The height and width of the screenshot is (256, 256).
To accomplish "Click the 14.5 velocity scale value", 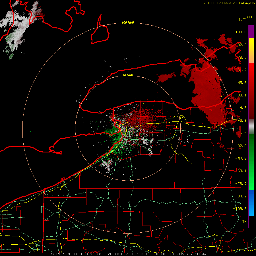I will coord(242,108).
